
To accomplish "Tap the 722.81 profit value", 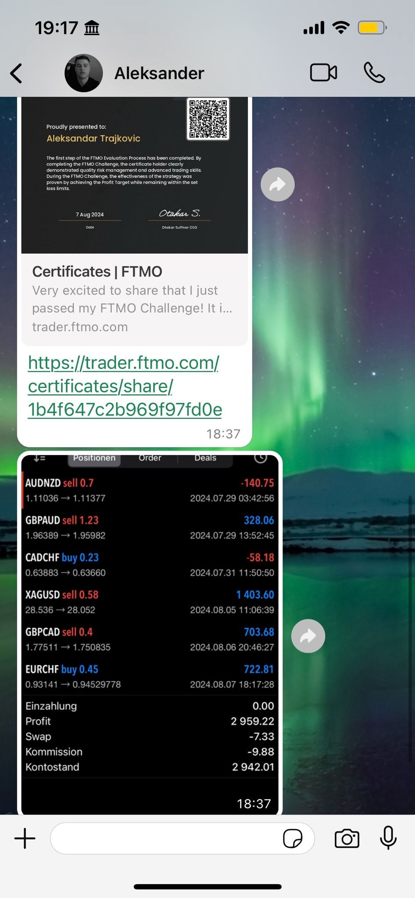I will [x=259, y=670].
